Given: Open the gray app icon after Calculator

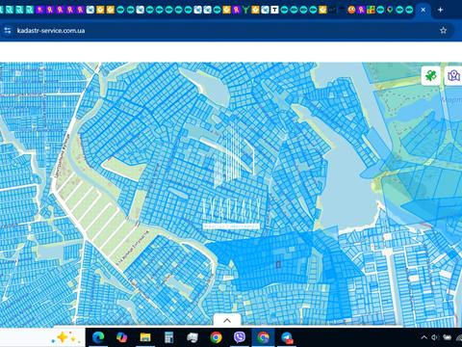Looking at the screenshot, I should [192, 337].
